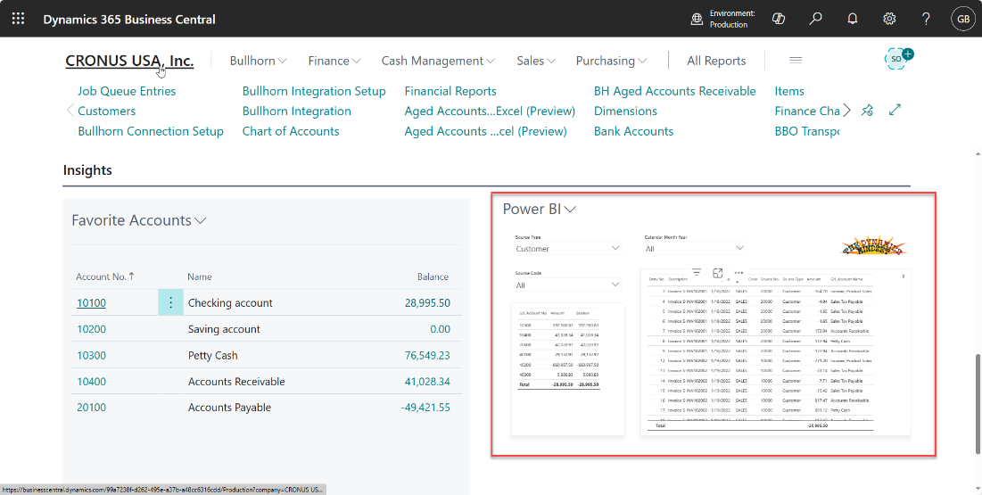Open account 10400 link
Screen dimensions: 982x495
[x=92, y=382]
